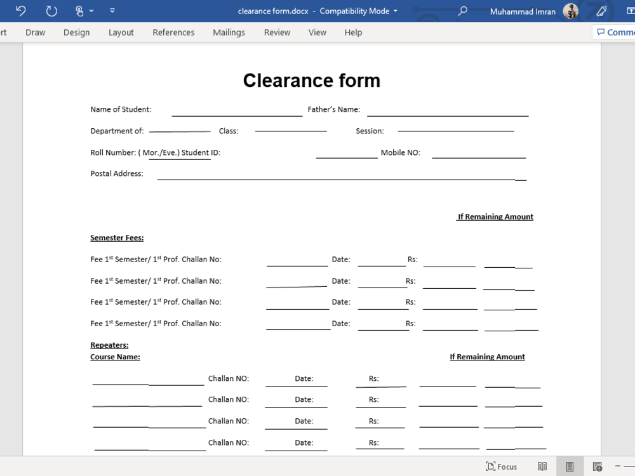Open the Draw tab

[x=35, y=32]
